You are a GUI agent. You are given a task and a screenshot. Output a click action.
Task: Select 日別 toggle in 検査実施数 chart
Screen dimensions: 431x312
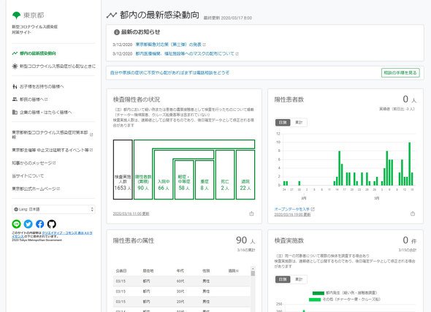pyautogui.click(x=283, y=279)
